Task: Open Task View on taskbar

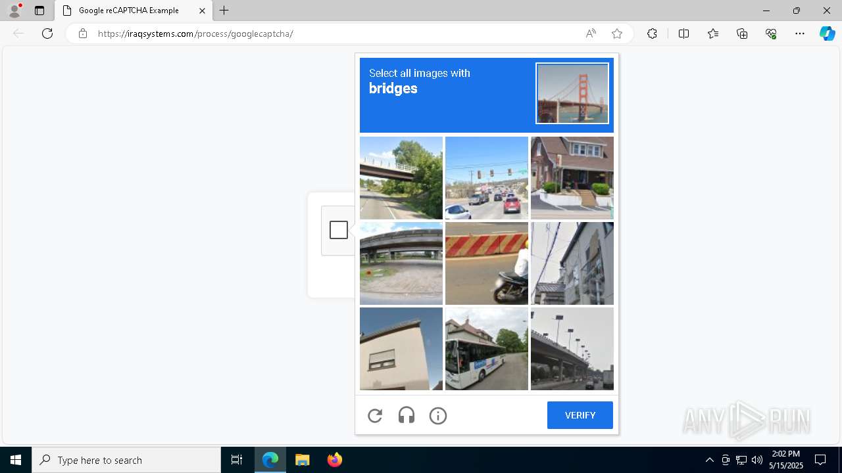Action: point(237,460)
